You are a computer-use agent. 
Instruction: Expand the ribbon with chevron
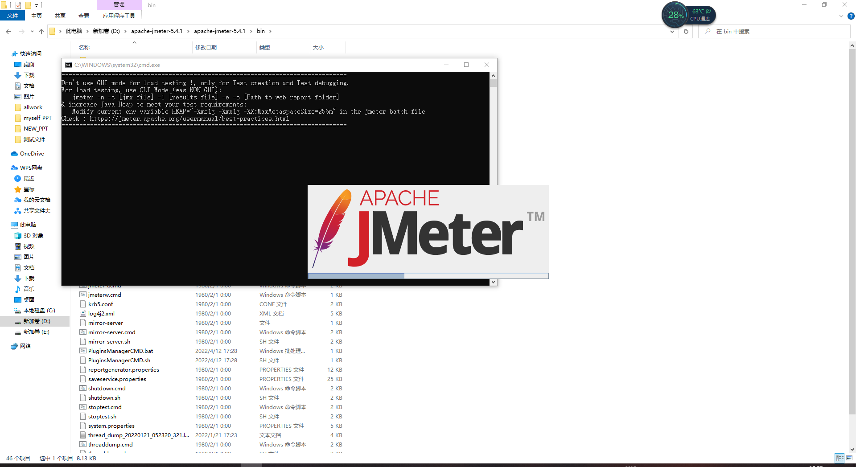(x=841, y=16)
